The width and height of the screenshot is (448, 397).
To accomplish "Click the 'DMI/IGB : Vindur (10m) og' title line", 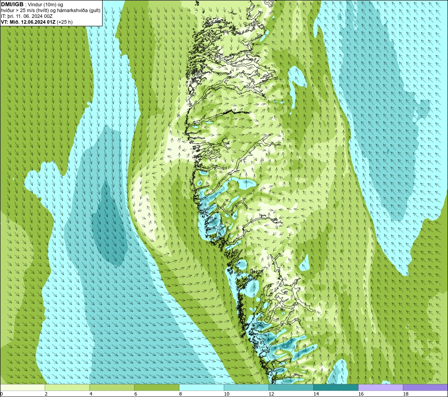I will (32, 4).
